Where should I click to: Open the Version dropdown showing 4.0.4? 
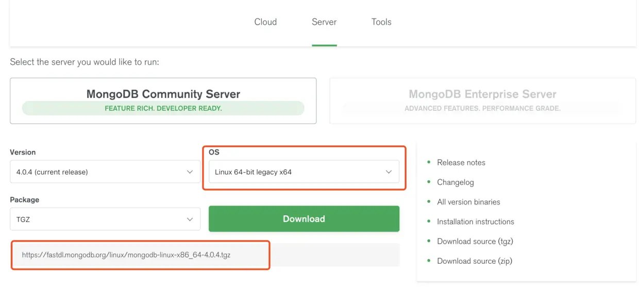coord(105,172)
